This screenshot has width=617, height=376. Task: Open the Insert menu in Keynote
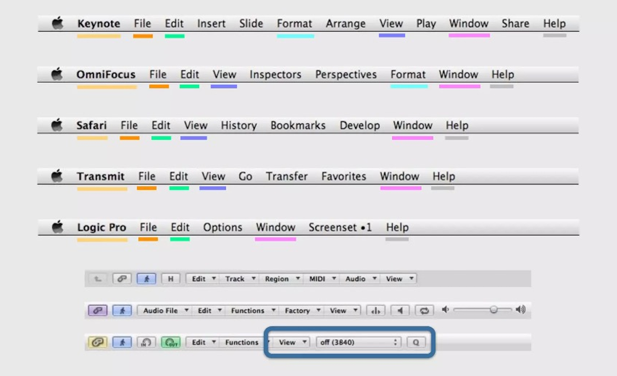[212, 23]
